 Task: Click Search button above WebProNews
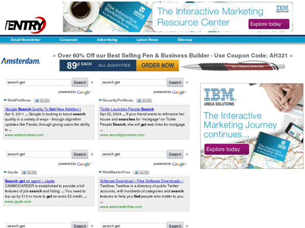tap(80, 82)
